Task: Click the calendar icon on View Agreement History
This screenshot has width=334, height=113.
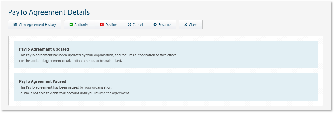Action: click(15, 25)
